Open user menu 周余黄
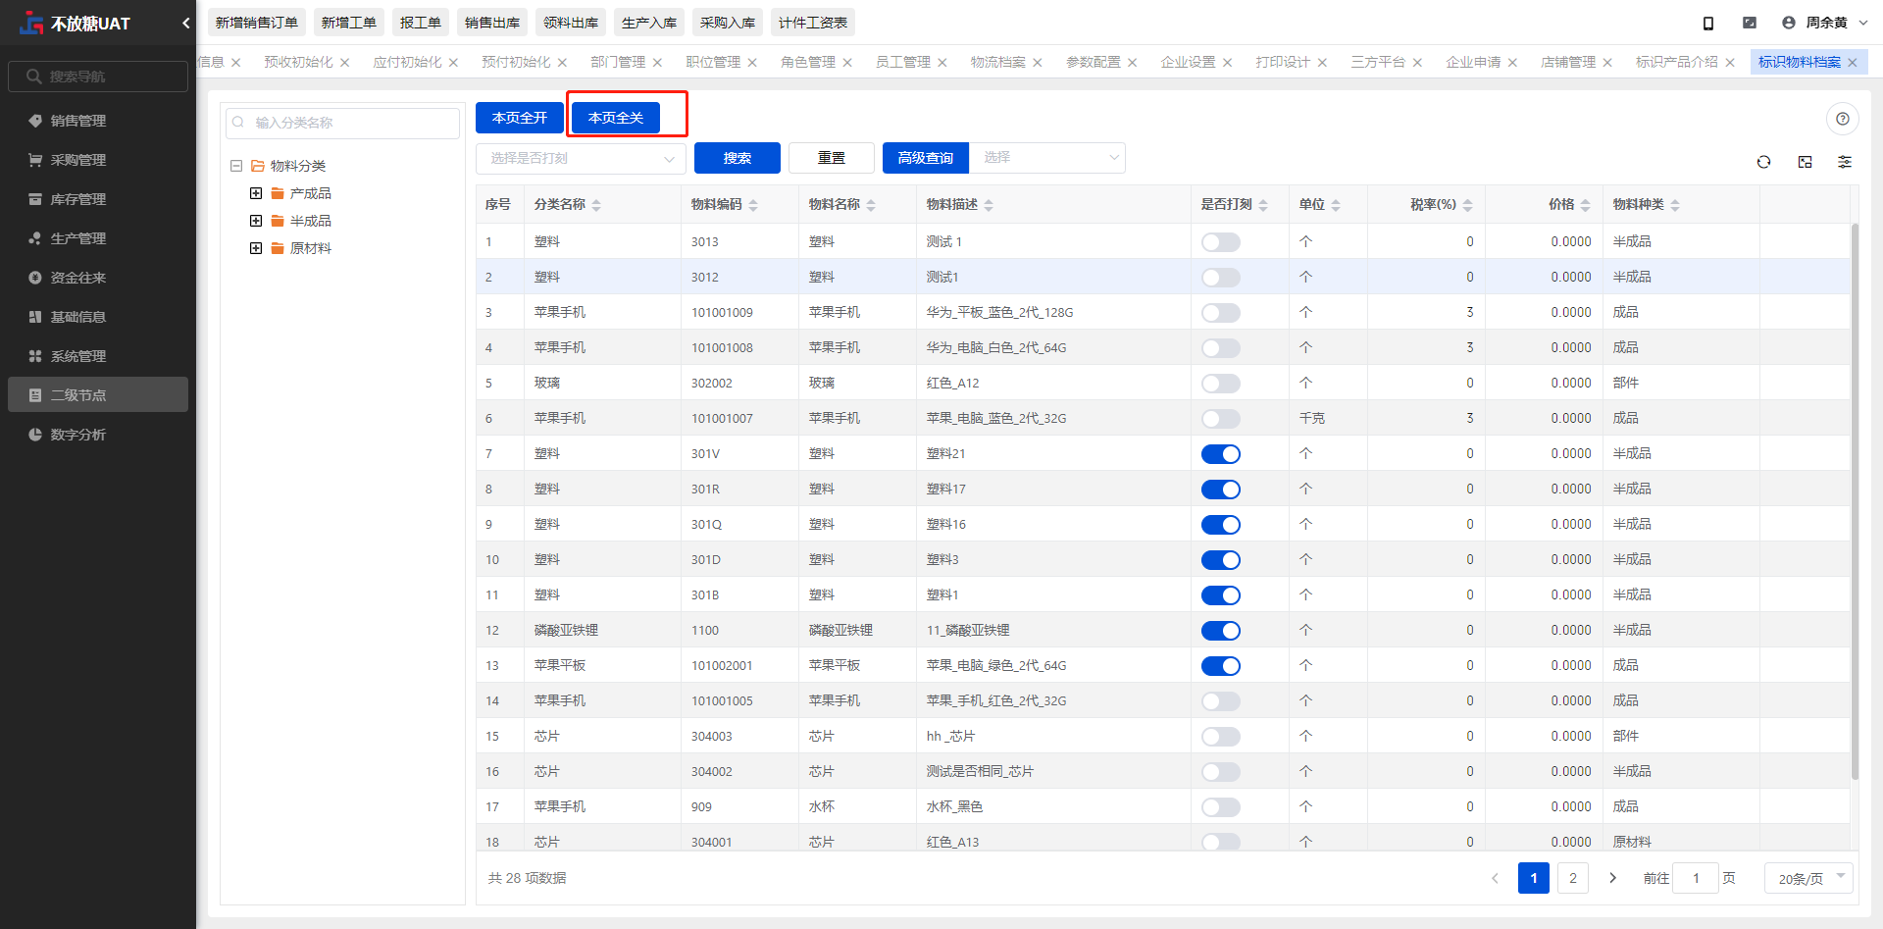Viewport: 1883px width, 929px height. [x=1825, y=23]
